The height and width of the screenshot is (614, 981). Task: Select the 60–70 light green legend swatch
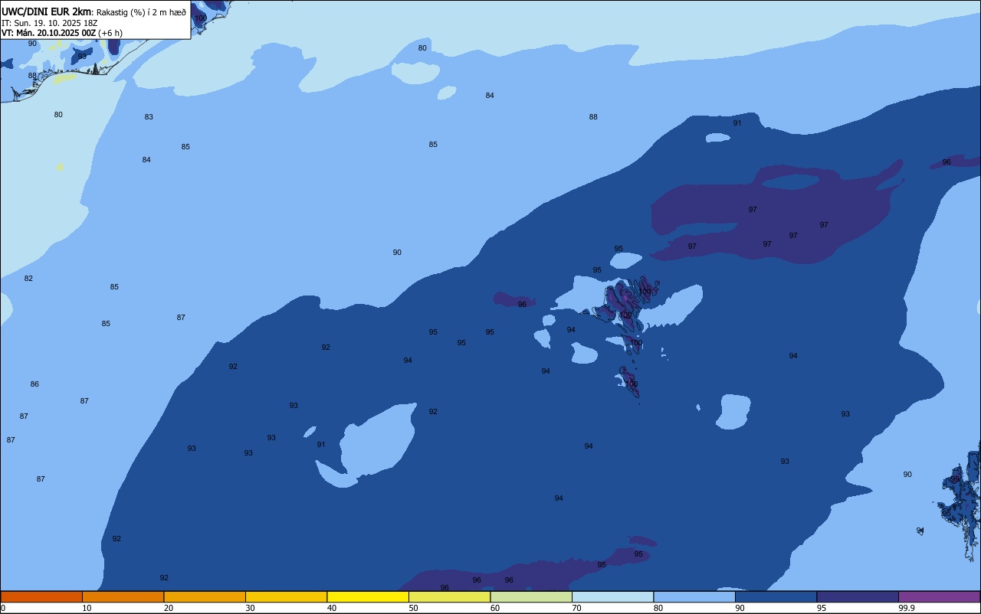tap(531, 596)
